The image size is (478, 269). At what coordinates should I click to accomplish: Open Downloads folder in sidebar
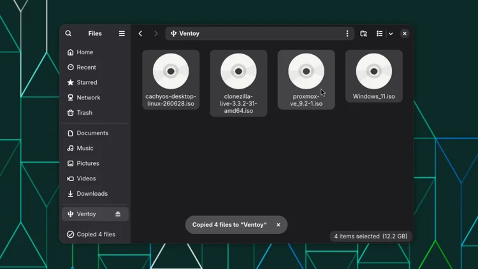pyautogui.click(x=95, y=194)
